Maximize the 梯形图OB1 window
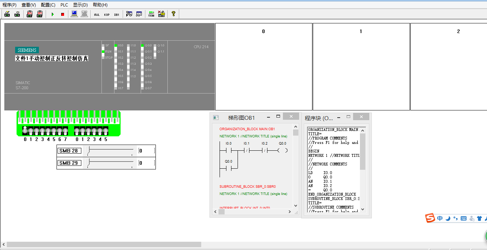The width and height of the screenshot is (487, 250). click(278, 117)
